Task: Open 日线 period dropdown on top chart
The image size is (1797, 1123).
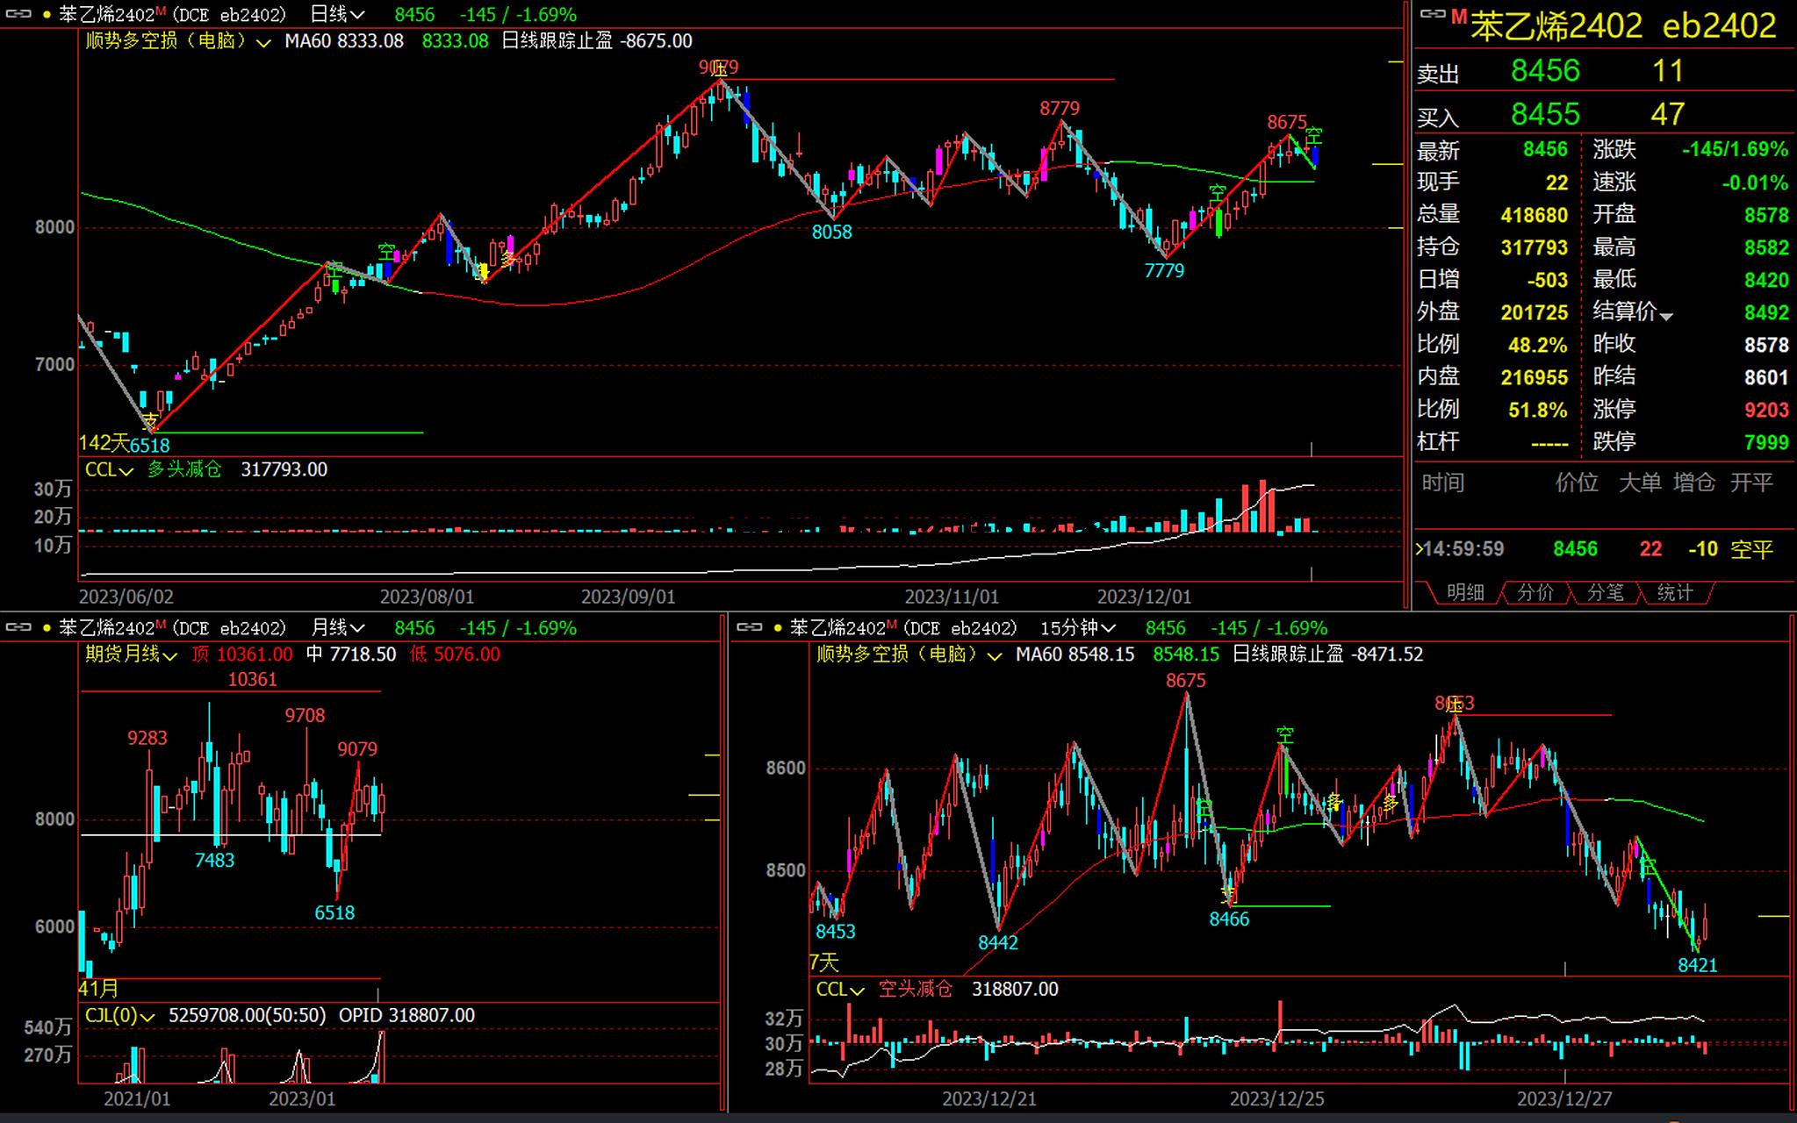Action: pyautogui.click(x=338, y=15)
